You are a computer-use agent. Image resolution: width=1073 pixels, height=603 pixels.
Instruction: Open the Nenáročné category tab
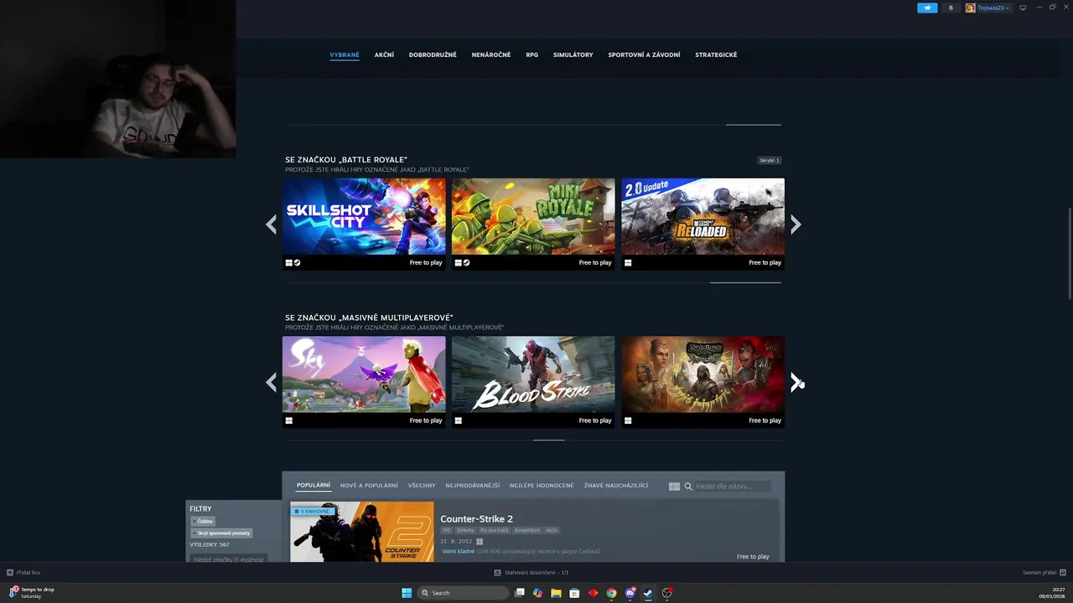click(491, 54)
